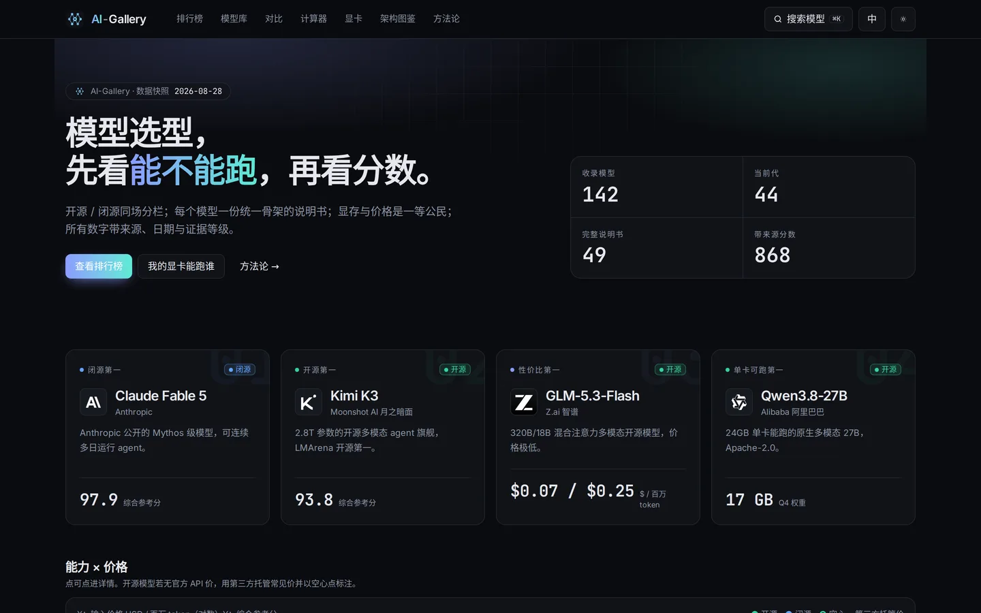The height and width of the screenshot is (613, 981).
Task: Click the Anthropic vendor name under Claude Fable 5
Action: tap(134, 412)
